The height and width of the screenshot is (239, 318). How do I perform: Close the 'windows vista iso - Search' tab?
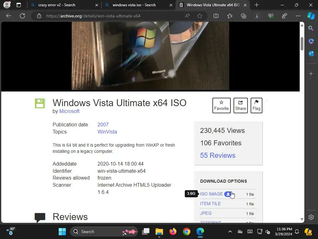tap(171, 5)
